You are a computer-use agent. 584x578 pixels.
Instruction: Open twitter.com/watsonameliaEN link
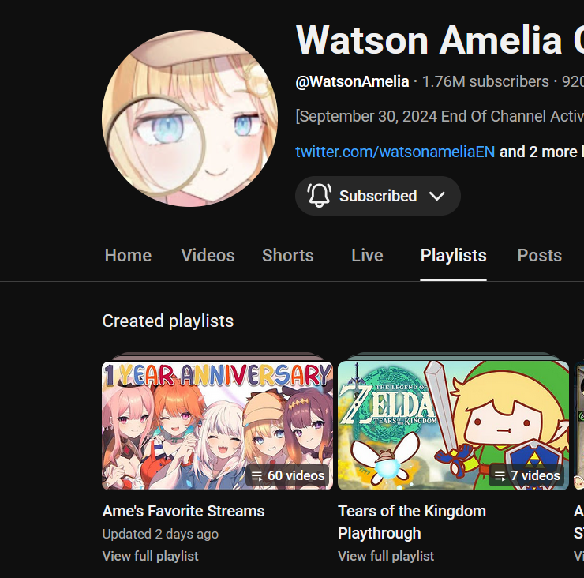(395, 152)
